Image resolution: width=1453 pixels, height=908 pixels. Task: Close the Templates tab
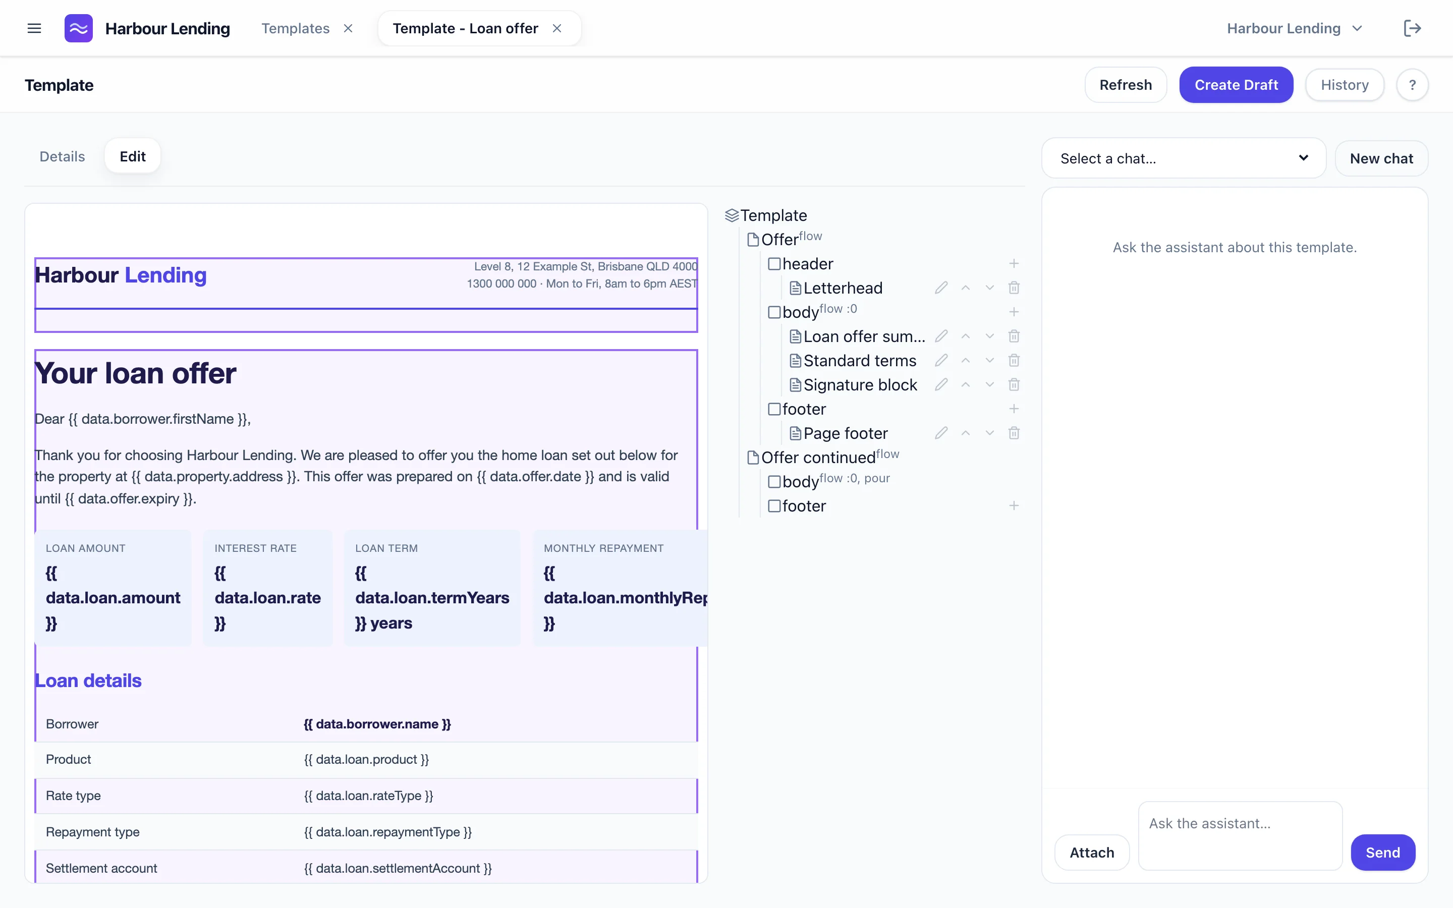click(x=348, y=28)
